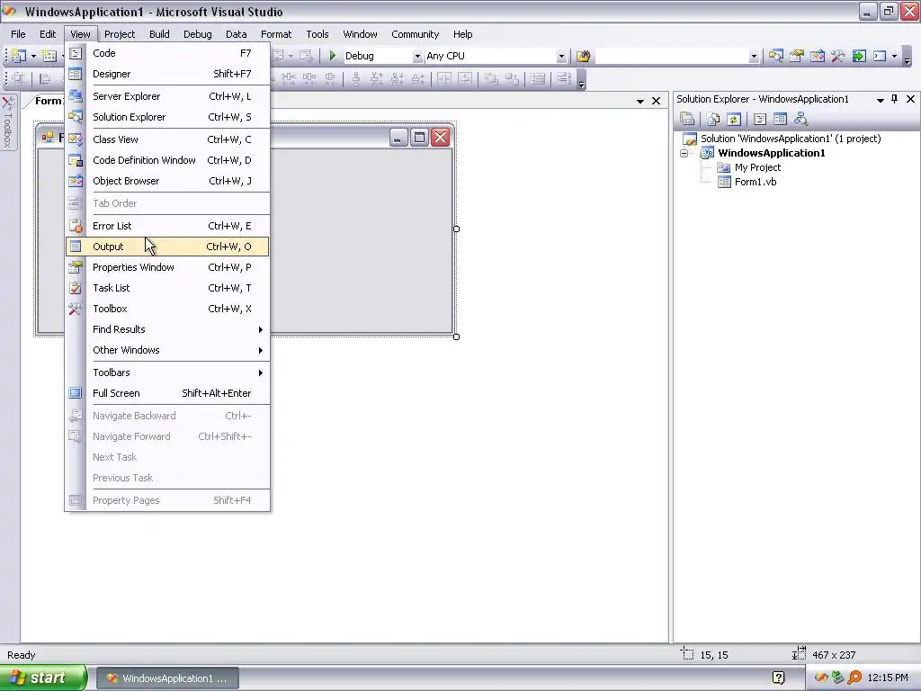This screenshot has height=691, width=921.
Task: Expand the Other Windows submenu
Action: tap(167, 350)
